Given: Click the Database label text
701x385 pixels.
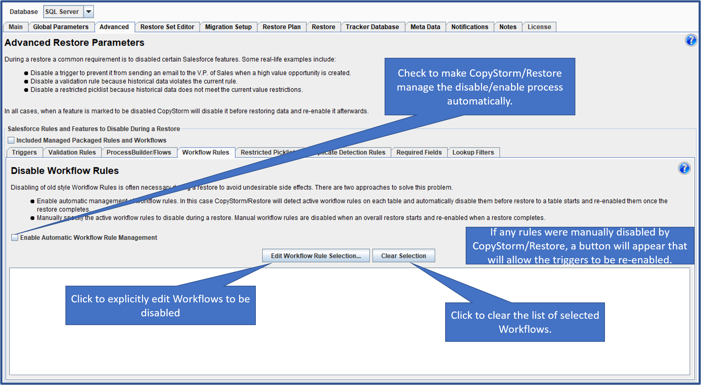Looking at the screenshot, I should [24, 11].
